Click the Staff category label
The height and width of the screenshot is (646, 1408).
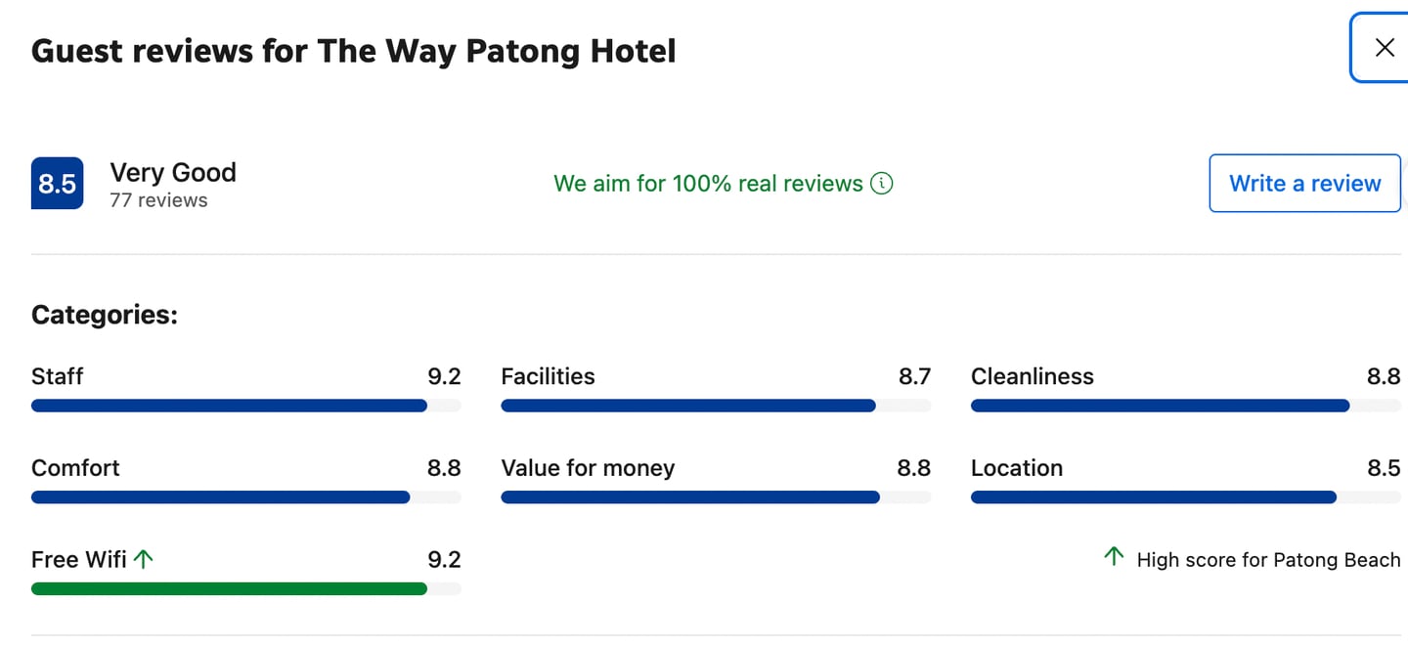pos(58,376)
